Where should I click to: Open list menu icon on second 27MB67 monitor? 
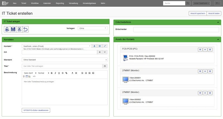[210, 93]
